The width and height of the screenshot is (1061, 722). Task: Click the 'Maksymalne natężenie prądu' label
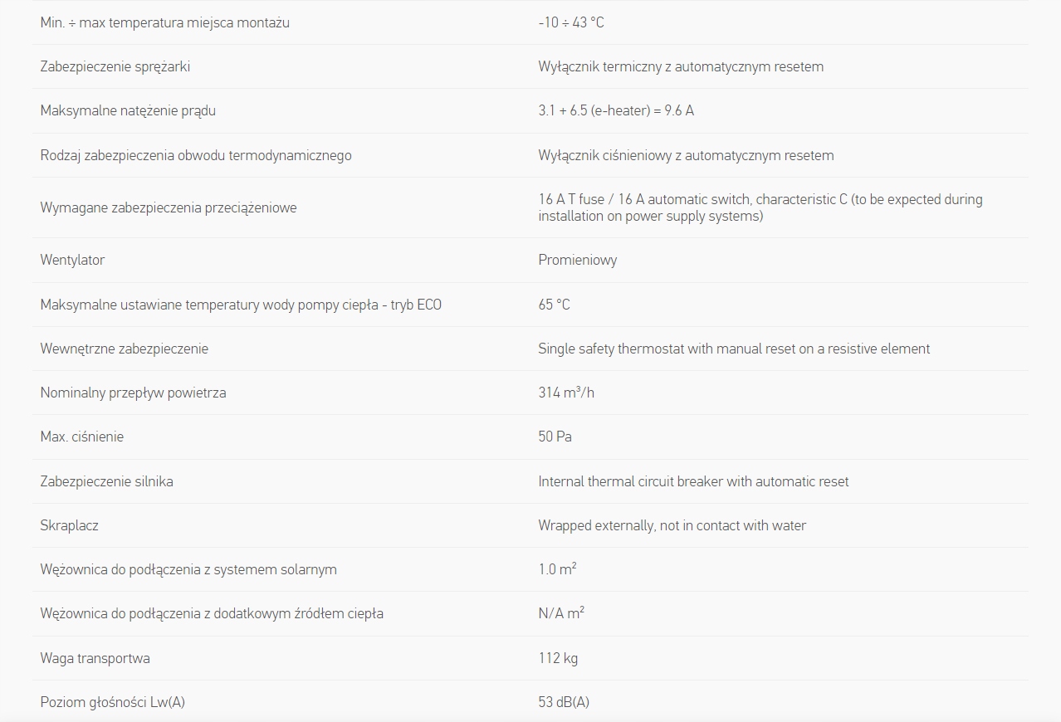(128, 110)
